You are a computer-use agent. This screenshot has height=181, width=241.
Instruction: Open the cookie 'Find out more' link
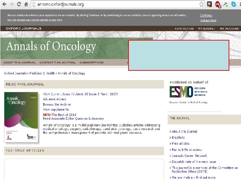pyautogui.click(x=208, y=20)
